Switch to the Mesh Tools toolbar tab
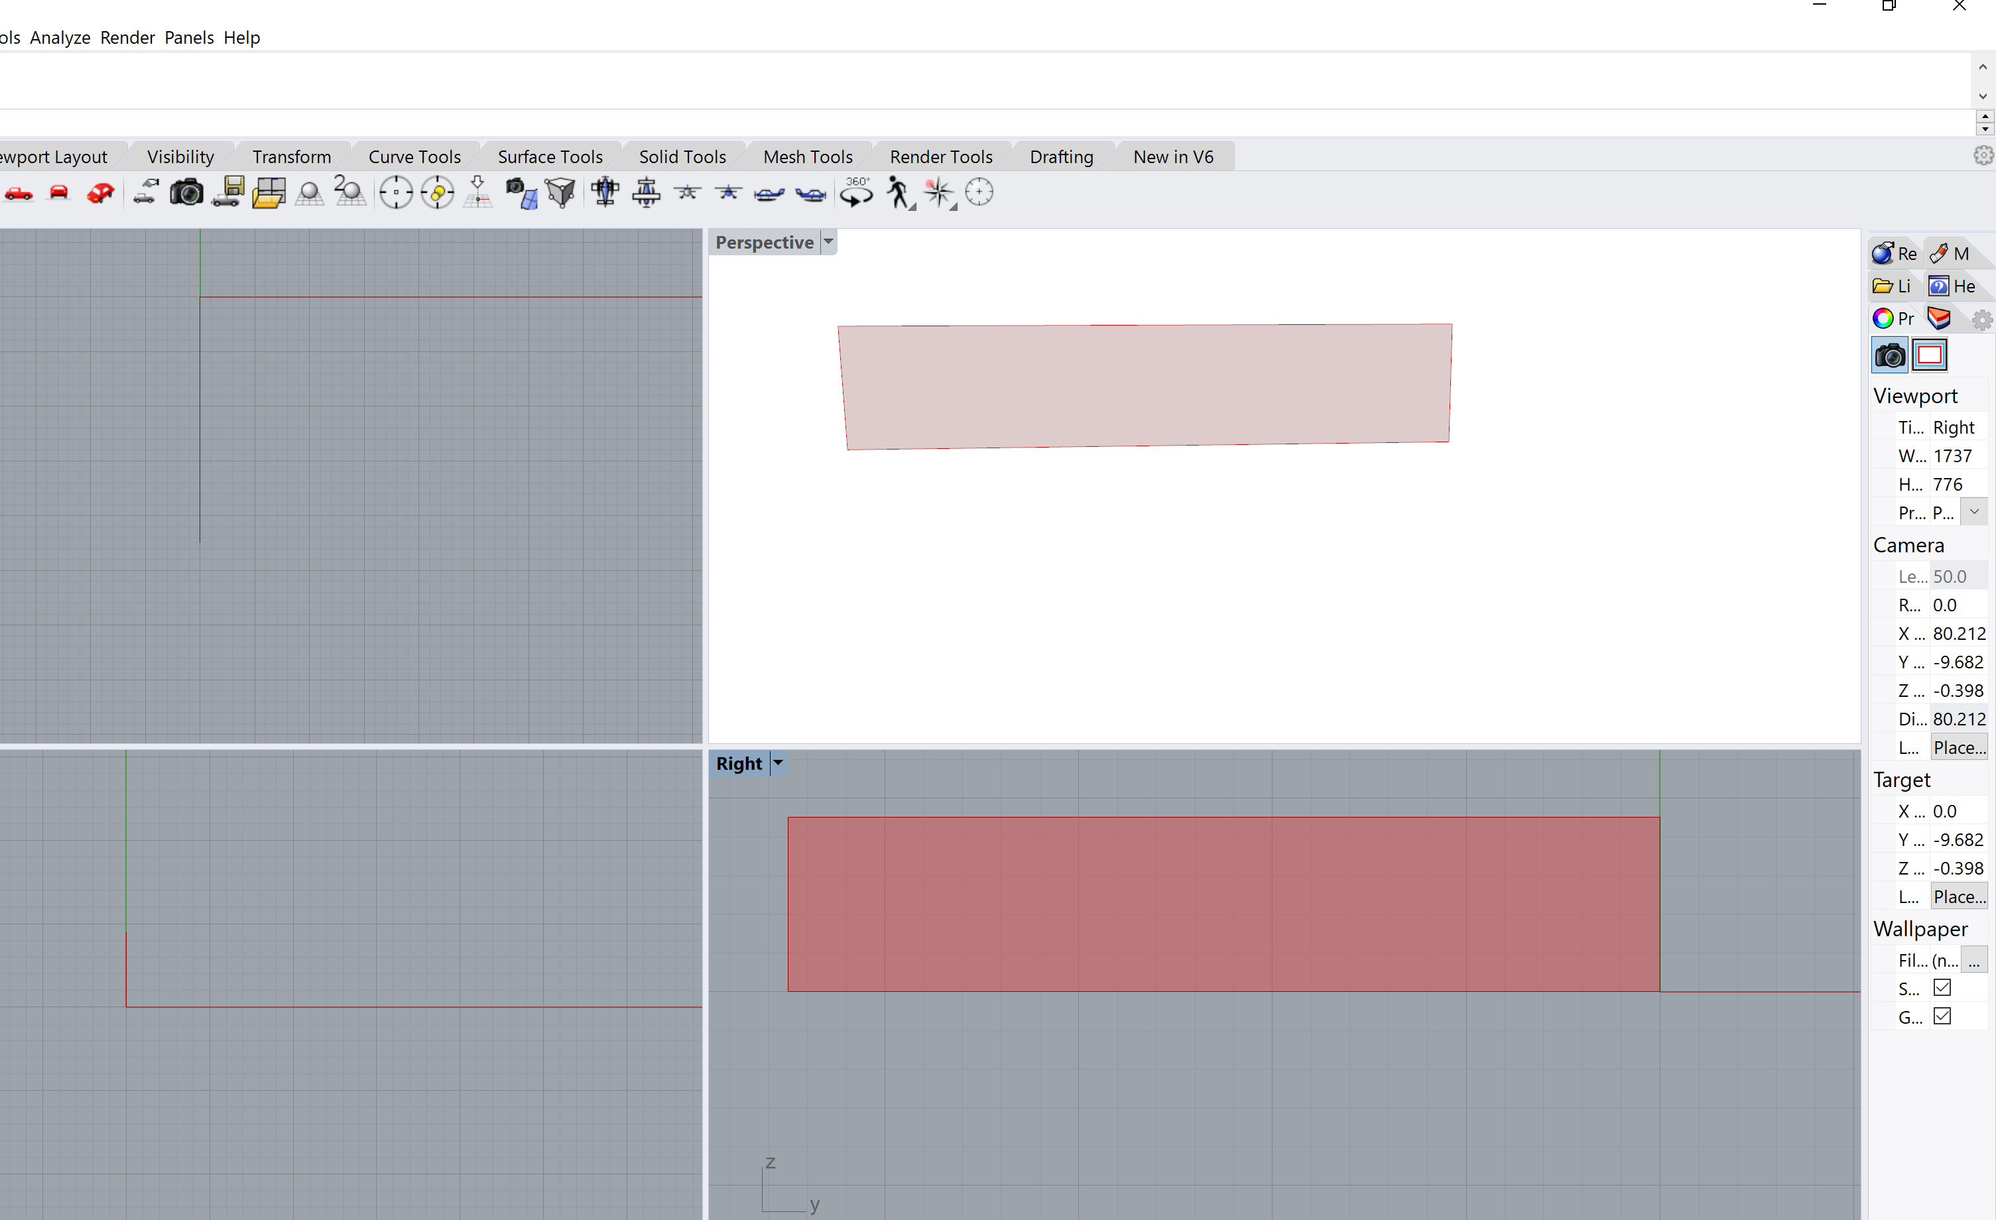 [808, 156]
